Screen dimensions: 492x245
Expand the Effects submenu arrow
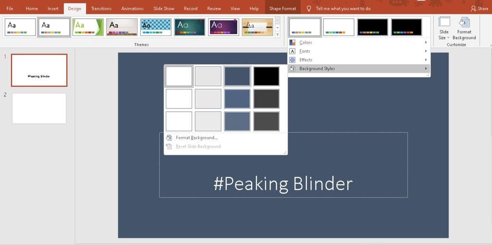pyautogui.click(x=426, y=60)
